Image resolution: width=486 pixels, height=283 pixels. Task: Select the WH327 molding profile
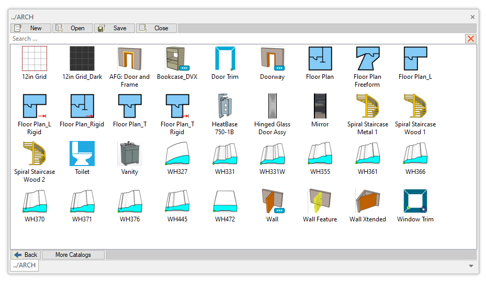pos(177,154)
